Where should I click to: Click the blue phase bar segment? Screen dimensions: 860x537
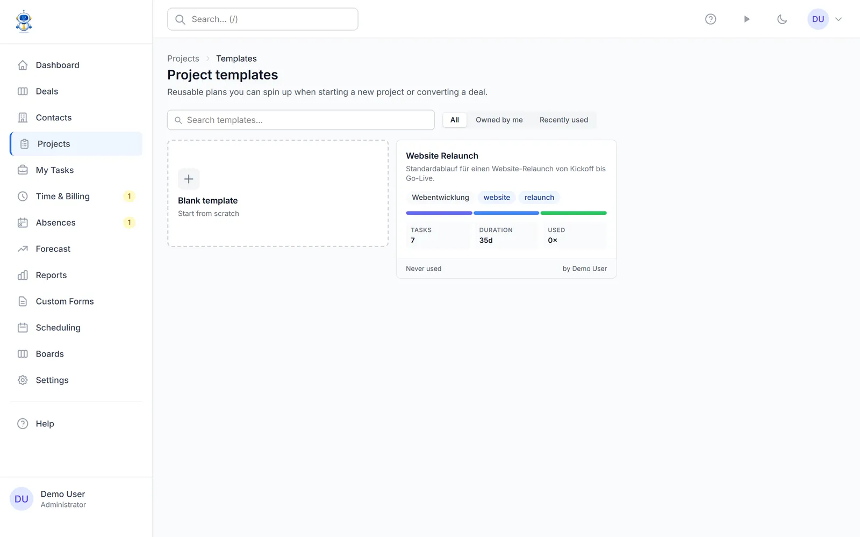pyautogui.click(x=506, y=213)
